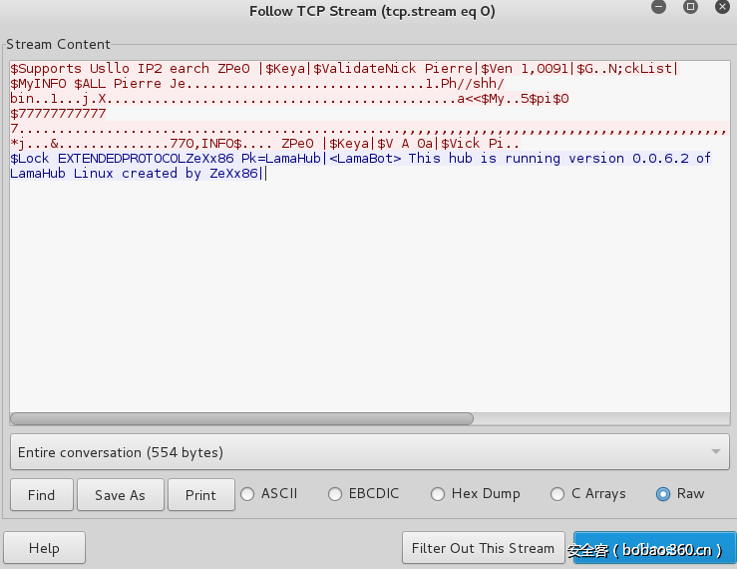The image size is (737, 569).
Task: Select the C Arrays output format
Action: click(x=557, y=494)
